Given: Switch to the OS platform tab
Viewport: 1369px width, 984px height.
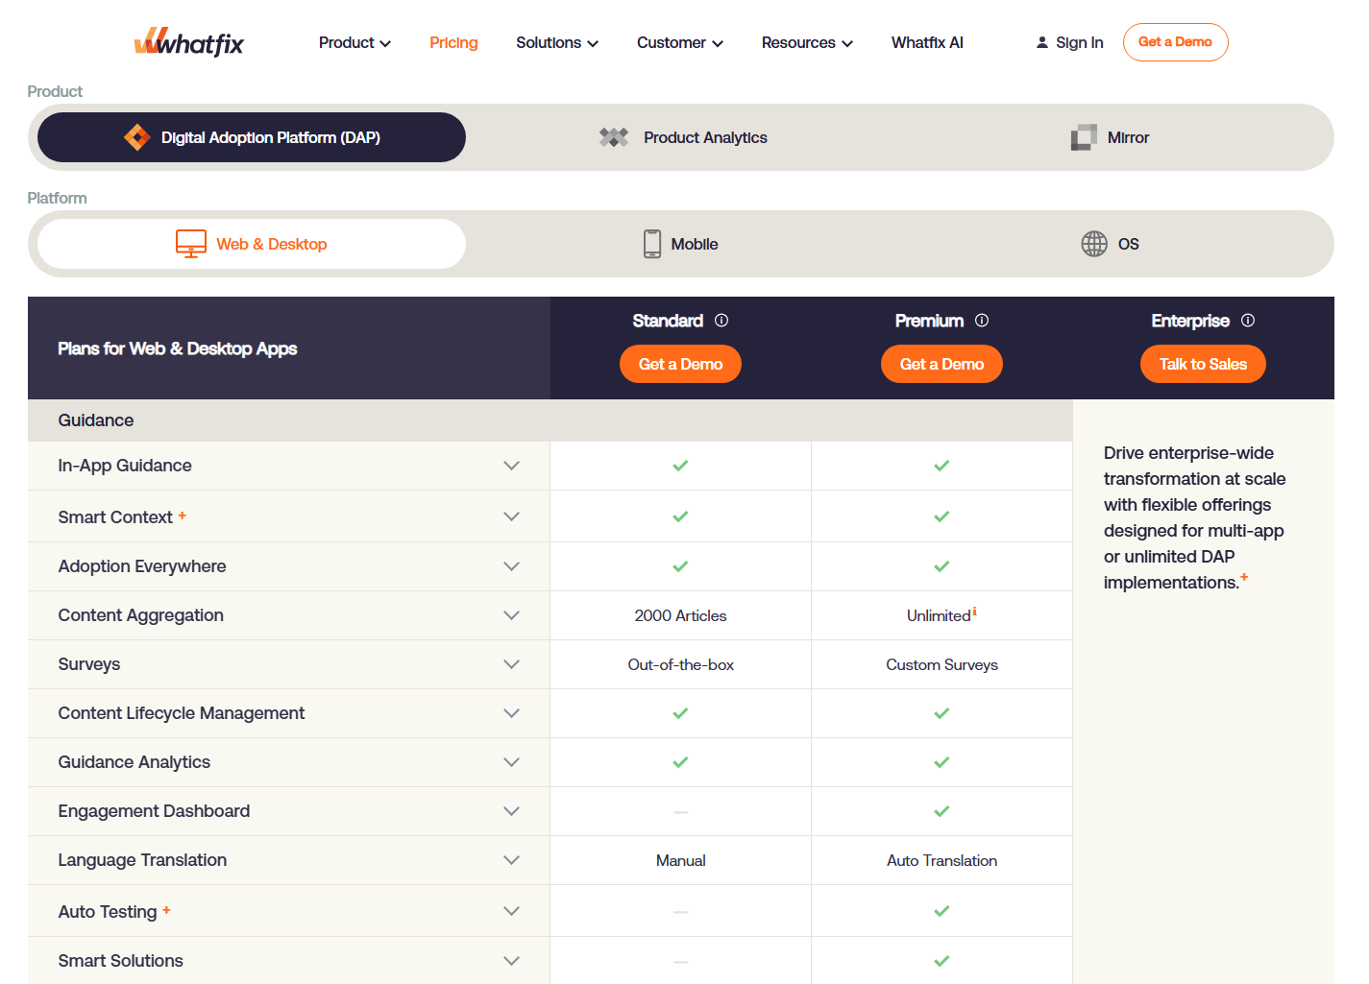Looking at the screenshot, I should tap(1110, 244).
